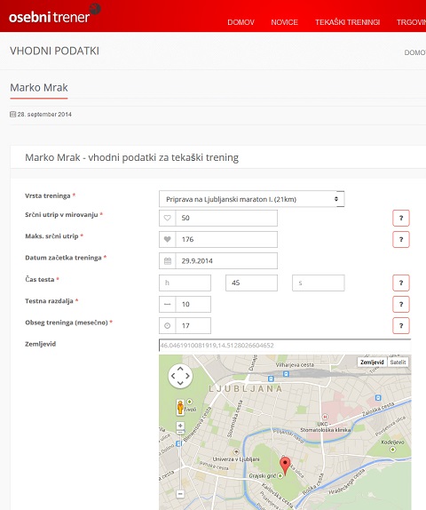Click the test distance field showing 10

[x=193, y=304]
